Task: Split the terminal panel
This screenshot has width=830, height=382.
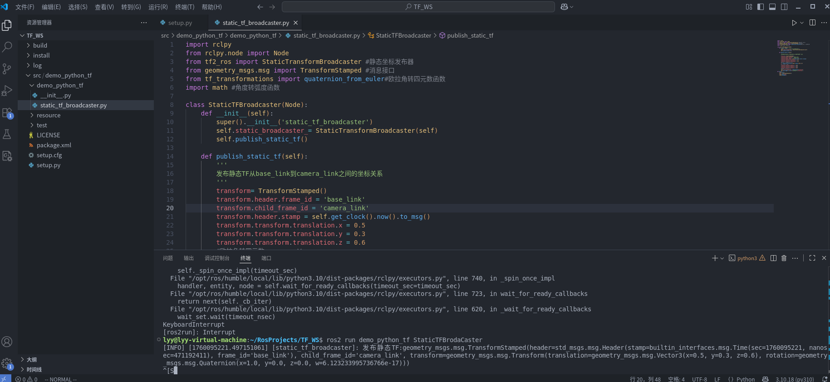Action: point(773,258)
